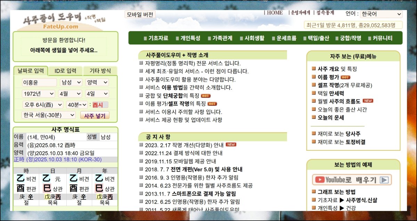Open 서비스 이용시 주의할 사항 link
The image size is (417, 221).
[x=184, y=112]
